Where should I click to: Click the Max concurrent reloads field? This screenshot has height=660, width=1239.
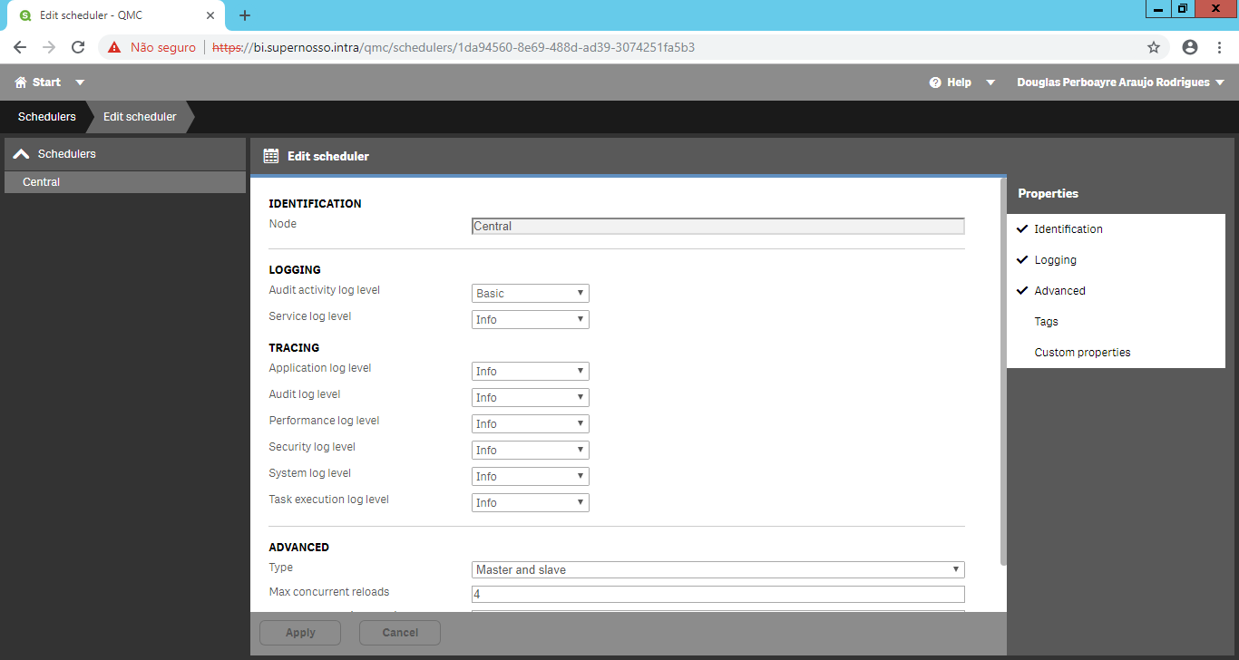pyautogui.click(x=718, y=595)
